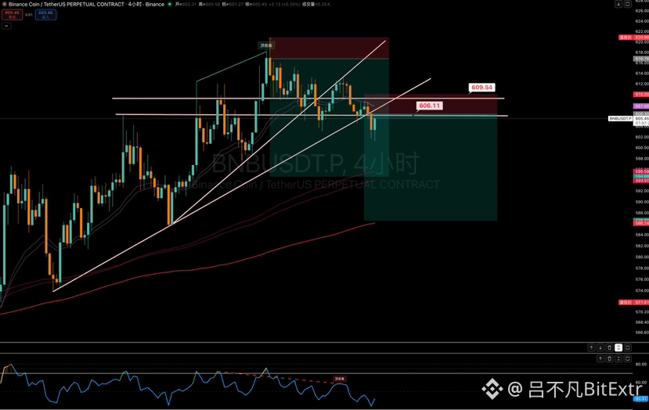
Task: Click the divergence label above the price peak
Action: point(265,45)
